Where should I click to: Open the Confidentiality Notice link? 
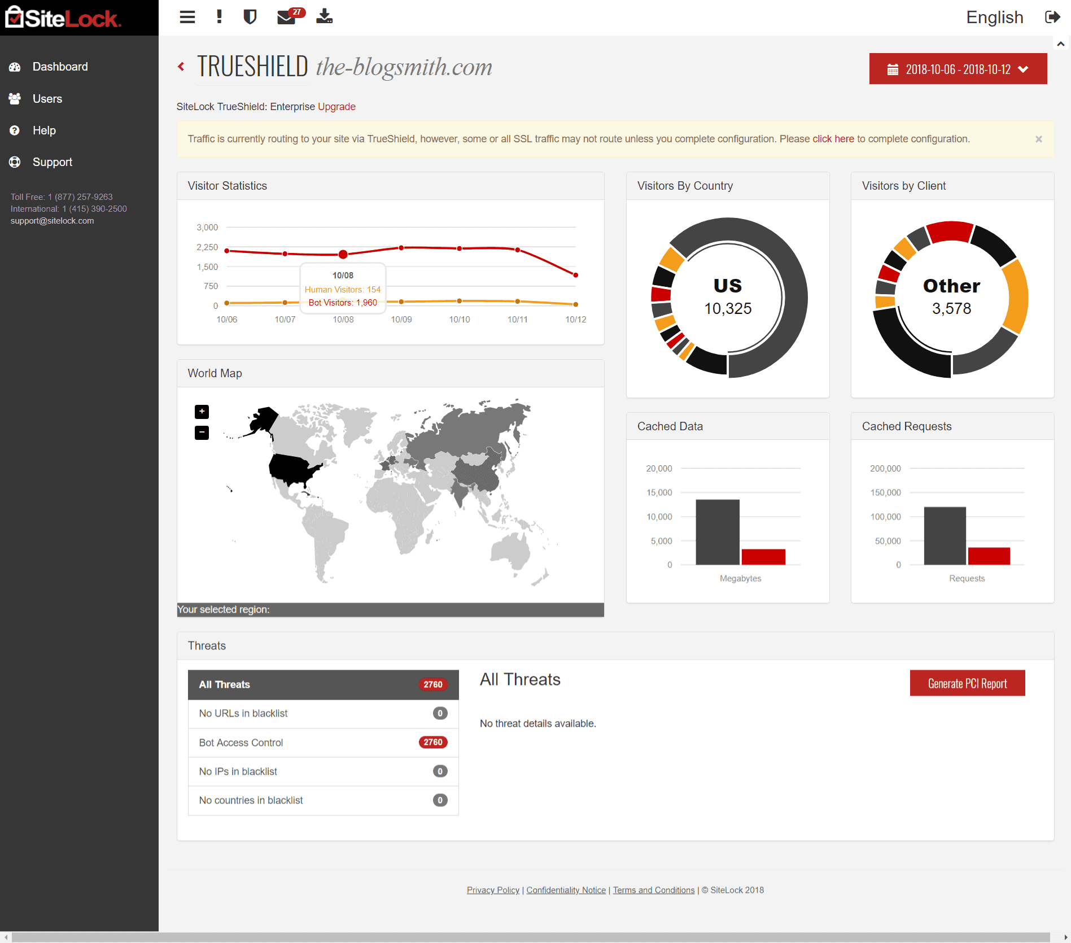coord(566,890)
